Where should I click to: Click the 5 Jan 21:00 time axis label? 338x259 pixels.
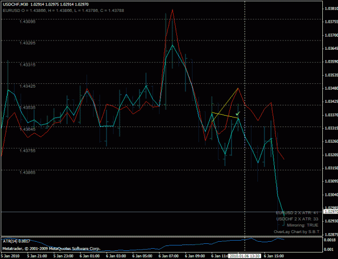click(37, 256)
